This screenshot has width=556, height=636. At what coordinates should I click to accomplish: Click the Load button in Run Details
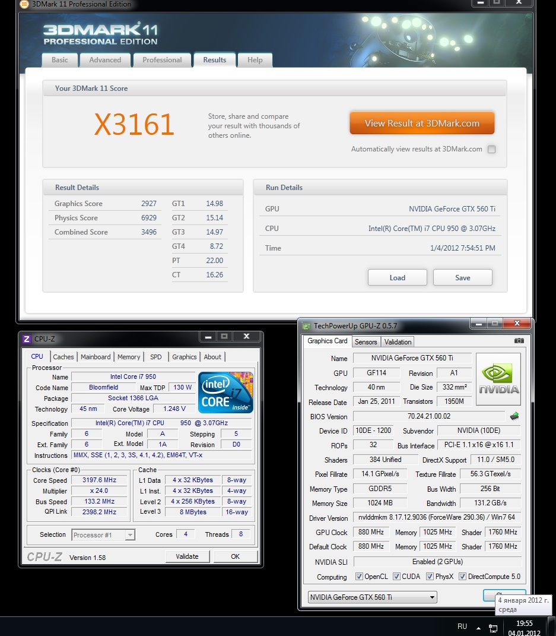(x=397, y=278)
